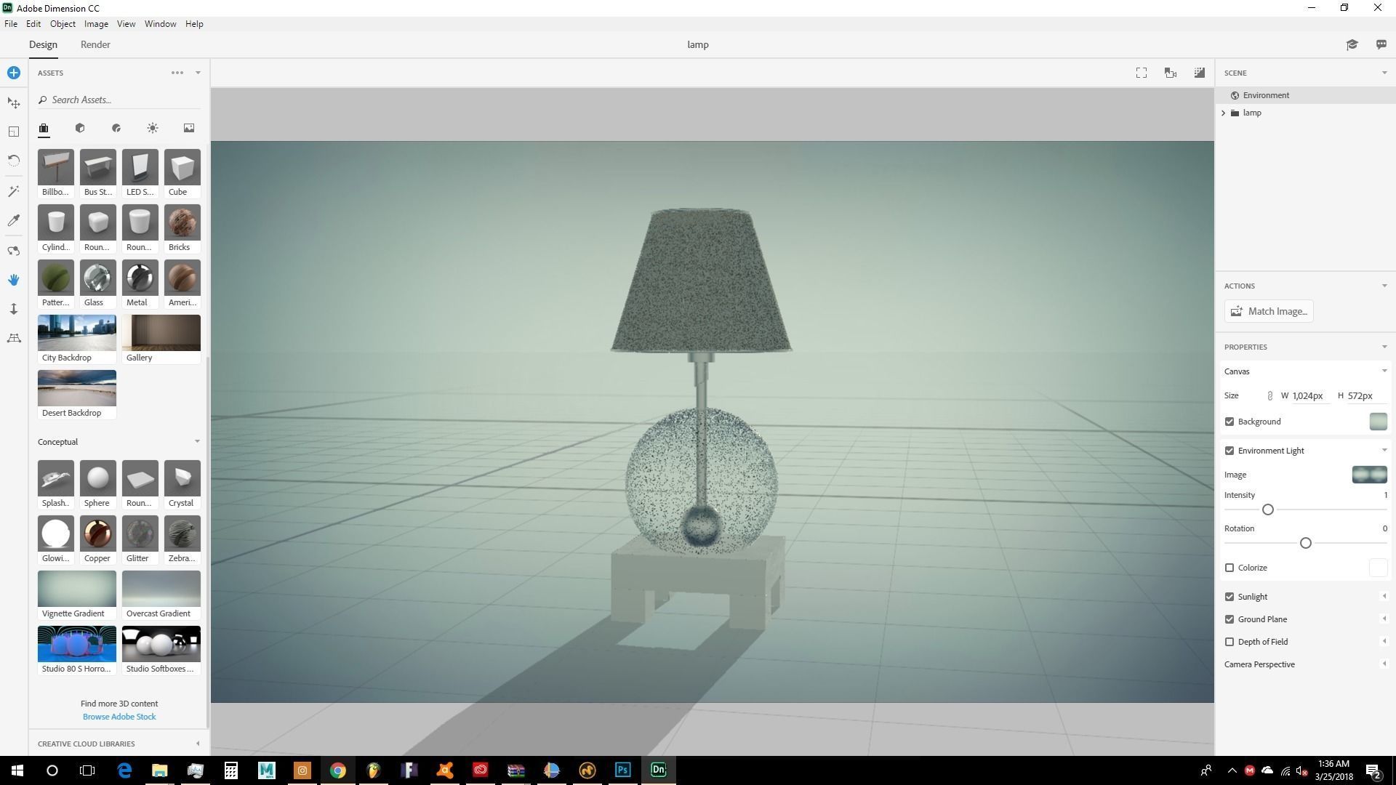The image size is (1396, 785).
Task: Open Google Chrome from the taskbar
Action: [x=338, y=770]
